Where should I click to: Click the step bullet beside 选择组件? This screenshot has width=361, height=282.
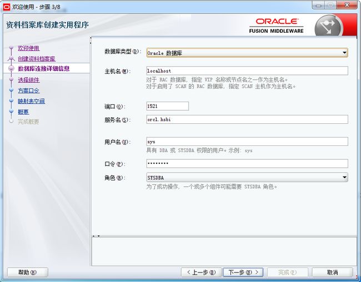(x=11, y=79)
